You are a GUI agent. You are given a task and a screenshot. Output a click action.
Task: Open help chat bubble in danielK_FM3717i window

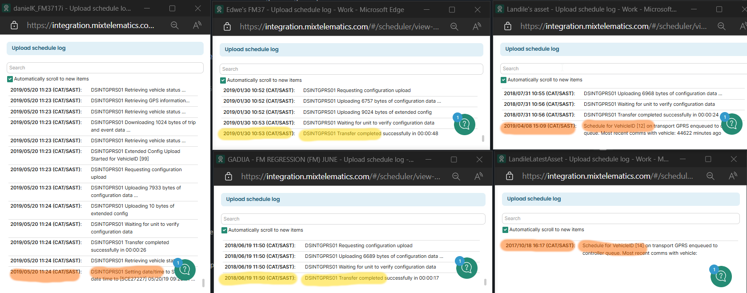pos(185,269)
